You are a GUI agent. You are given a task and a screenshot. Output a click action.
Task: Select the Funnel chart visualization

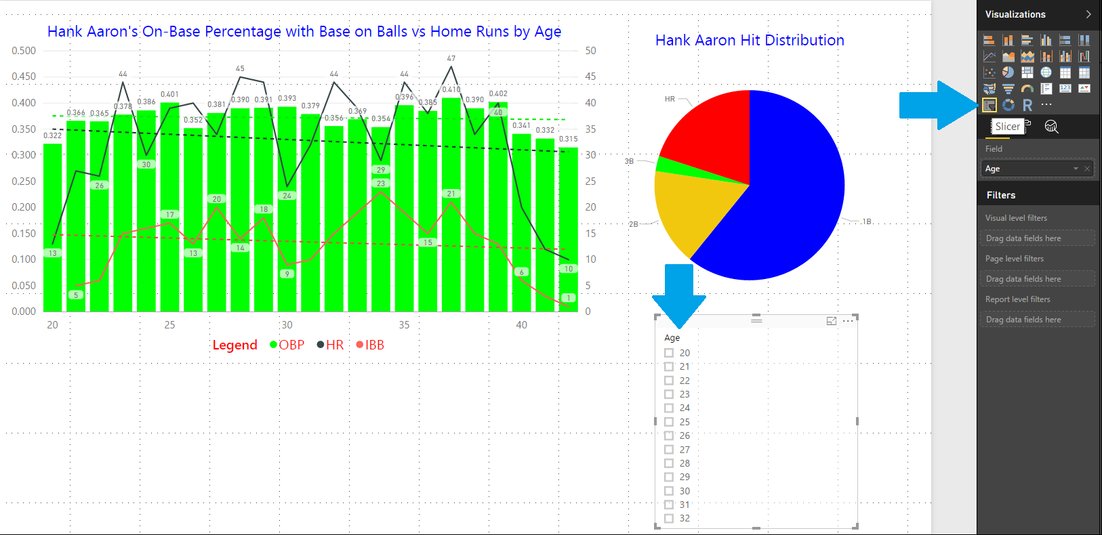coord(1008,89)
